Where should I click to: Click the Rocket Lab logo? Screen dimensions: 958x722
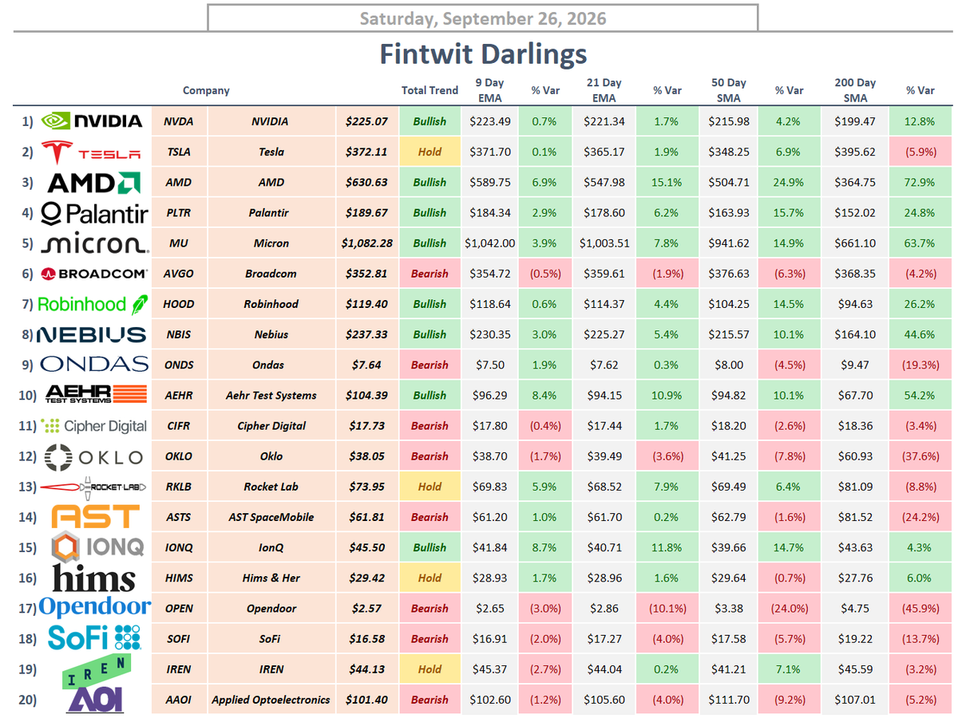point(93,487)
